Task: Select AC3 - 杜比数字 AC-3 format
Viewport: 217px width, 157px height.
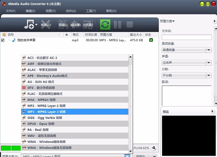Action: (75, 58)
